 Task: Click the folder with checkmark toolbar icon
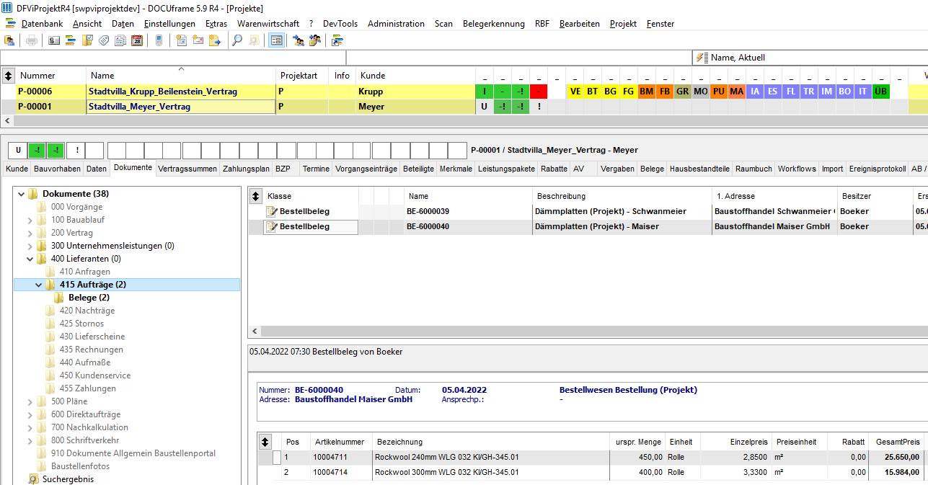pyautogui.click(x=87, y=40)
